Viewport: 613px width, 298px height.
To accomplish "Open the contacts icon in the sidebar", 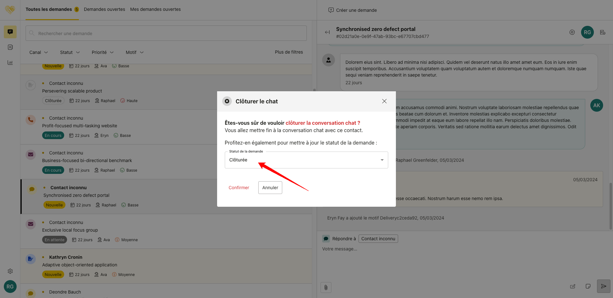I will coord(10,47).
